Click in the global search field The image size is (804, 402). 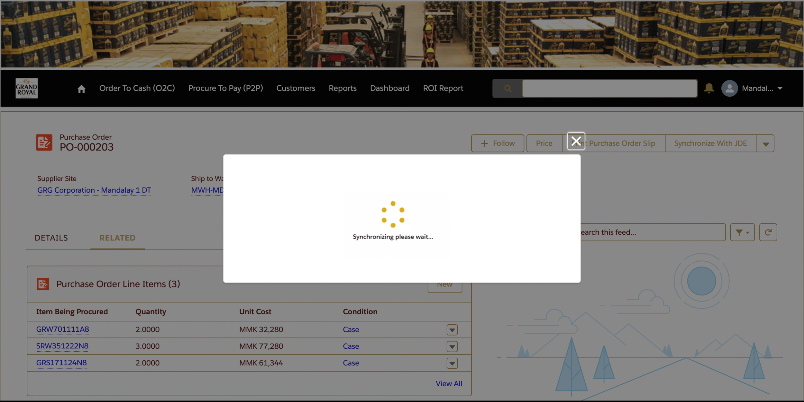[609, 88]
